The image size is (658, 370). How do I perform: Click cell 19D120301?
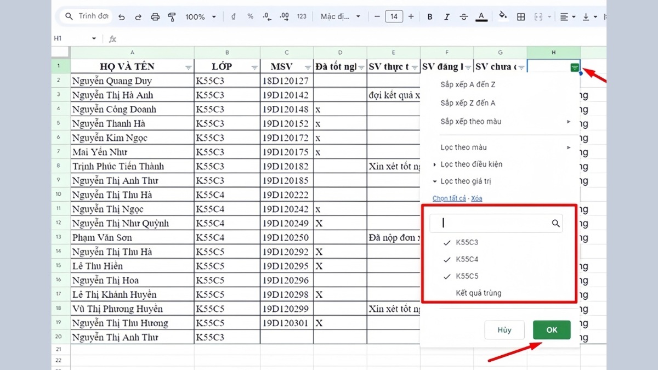point(287,323)
